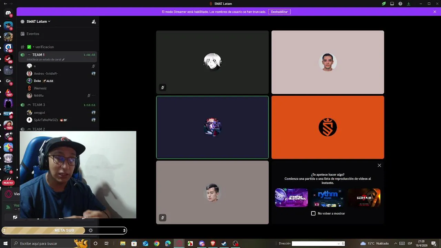The height and width of the screenshot is (248, 441).
Task: Open Discord direct messages home icon
Action: pos(8,13)
